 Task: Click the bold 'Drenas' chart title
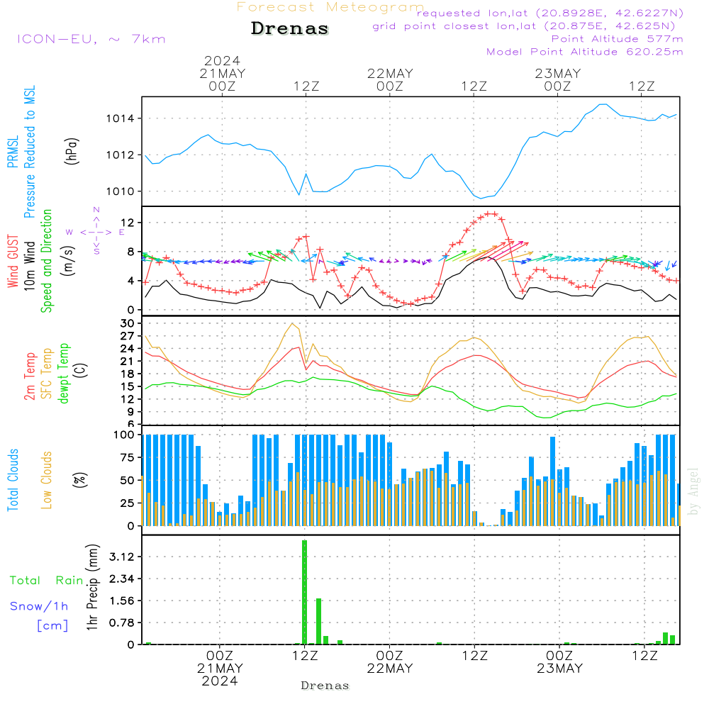(x=290, y=28)
